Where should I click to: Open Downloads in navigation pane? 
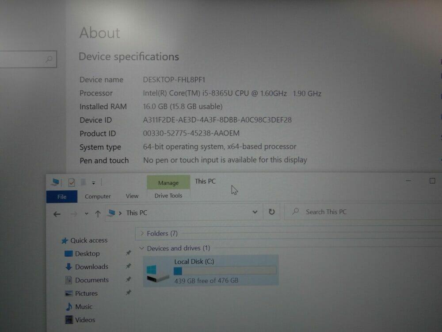91,266
